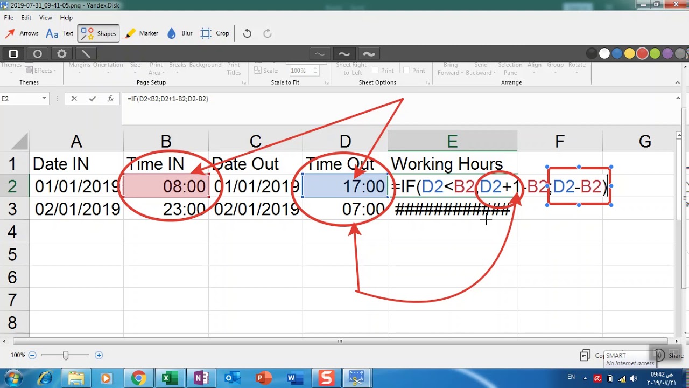
Task: Click the cell reading "Working Hours"
Action: click(x=452, y=164)
